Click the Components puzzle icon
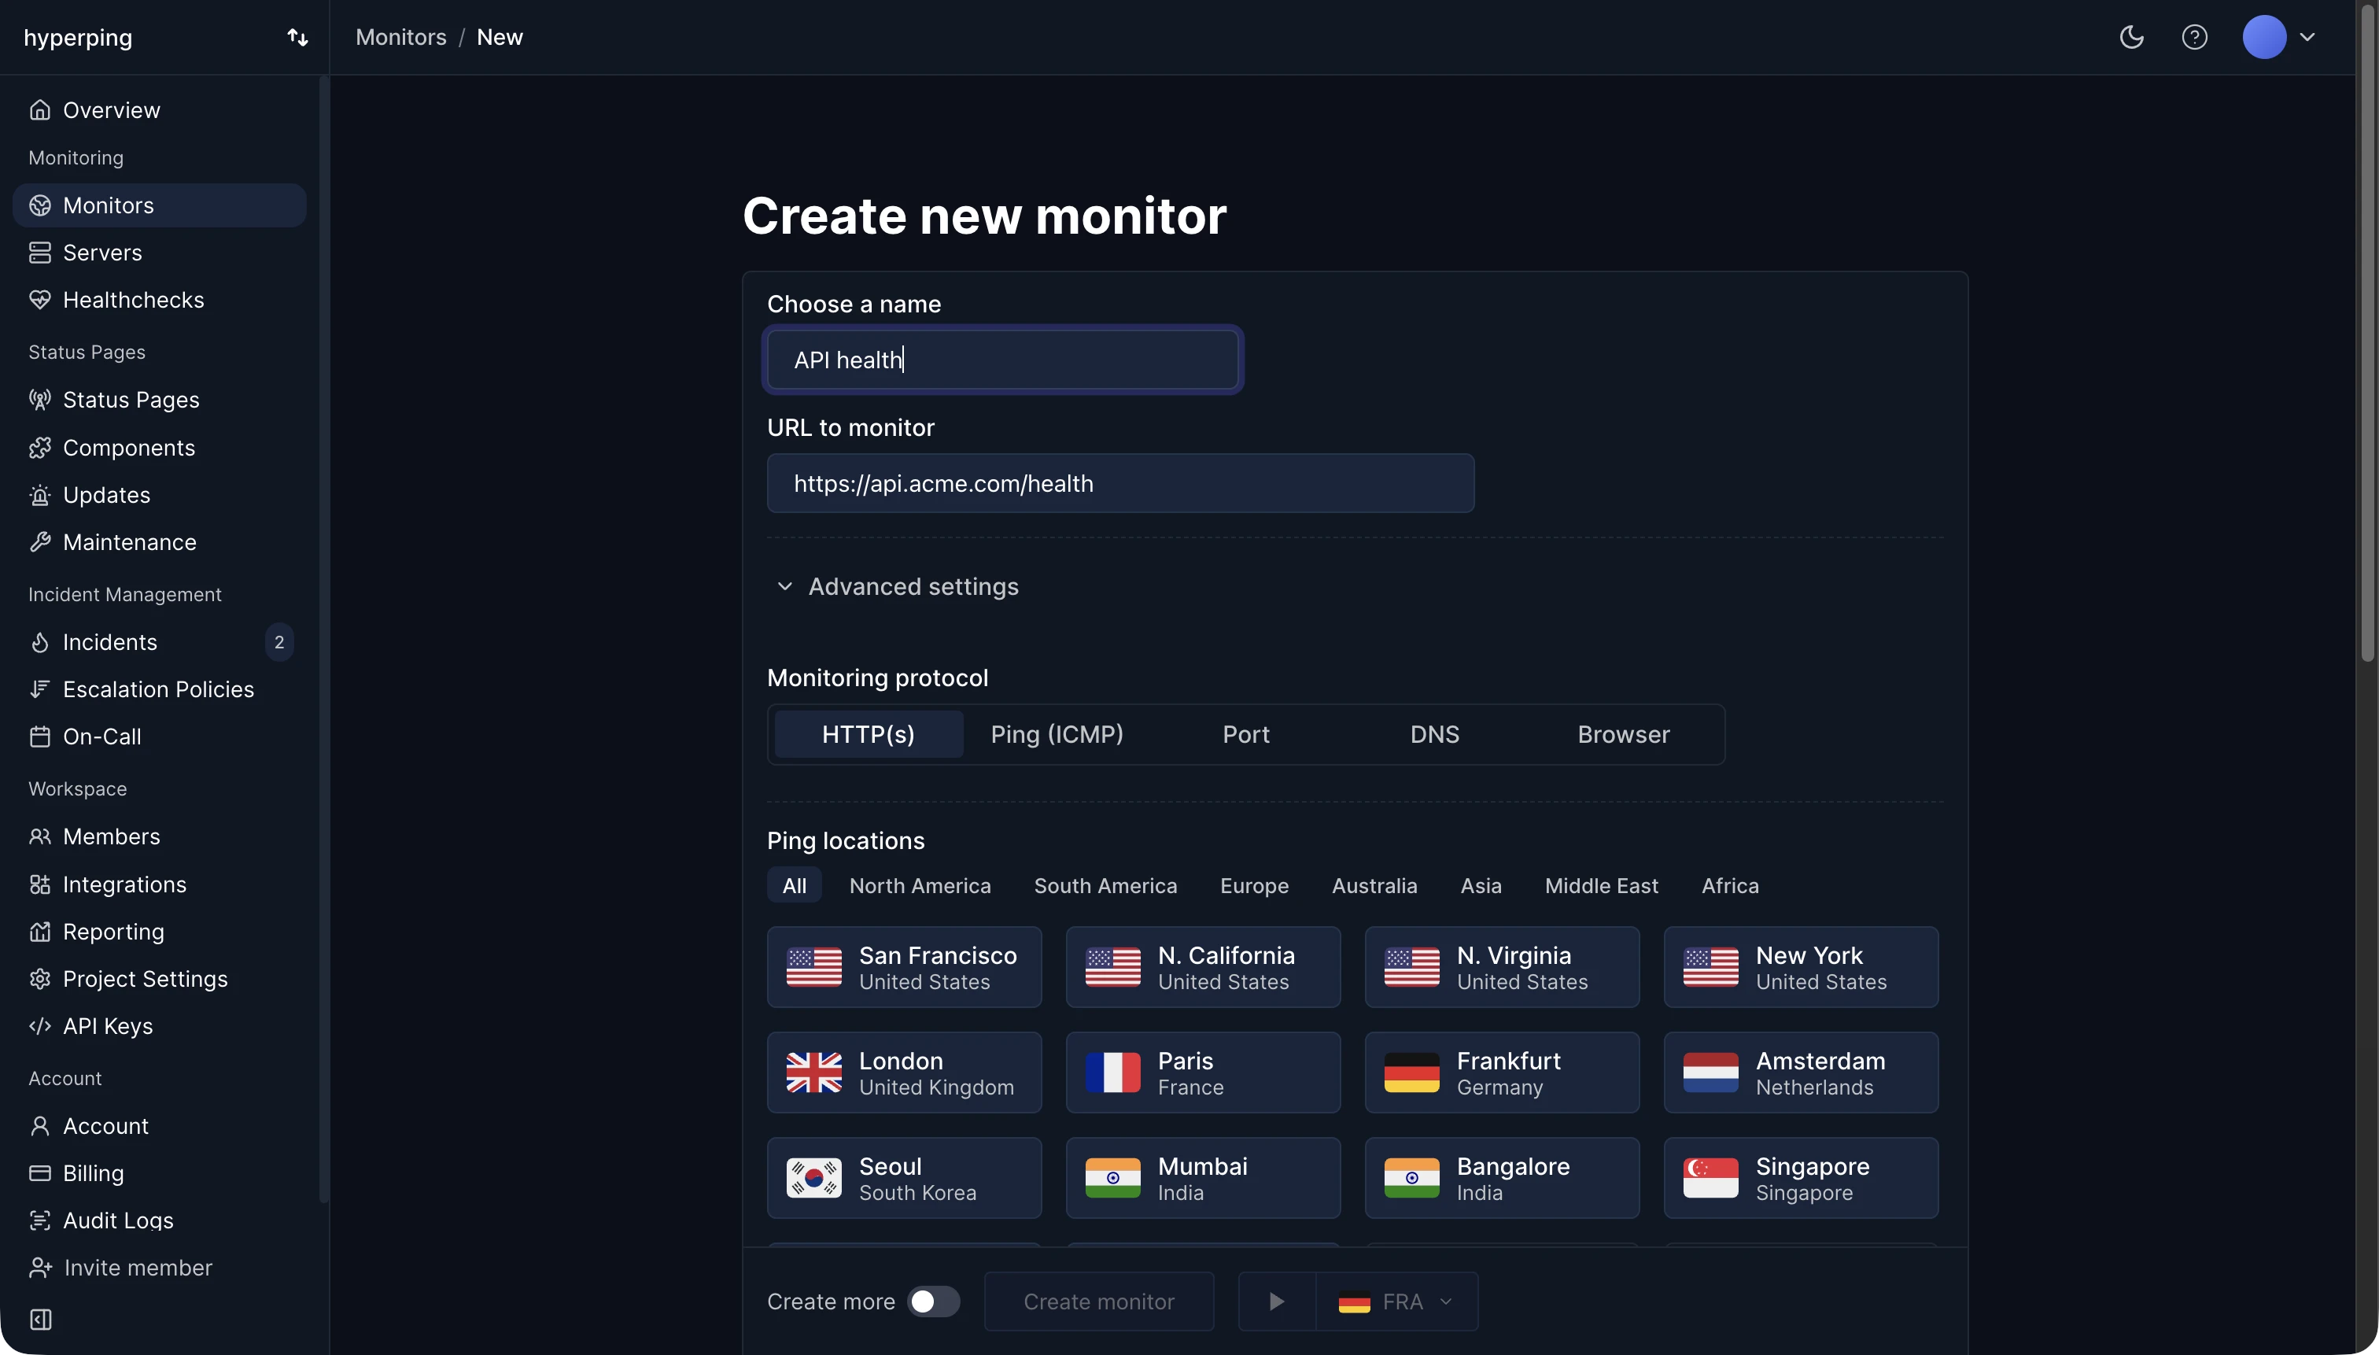The height and width of the screenshot is (1355, 2379). coord(39,448)
